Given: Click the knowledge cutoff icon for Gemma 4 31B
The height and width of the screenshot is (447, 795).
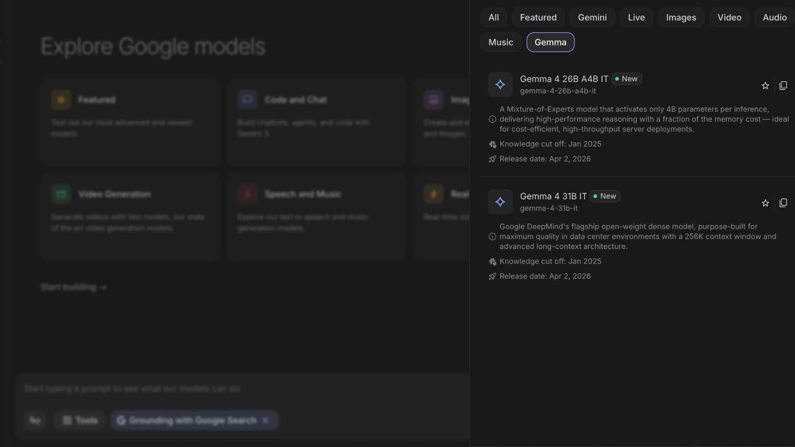Looking at the screenshot, I should 492,262.
